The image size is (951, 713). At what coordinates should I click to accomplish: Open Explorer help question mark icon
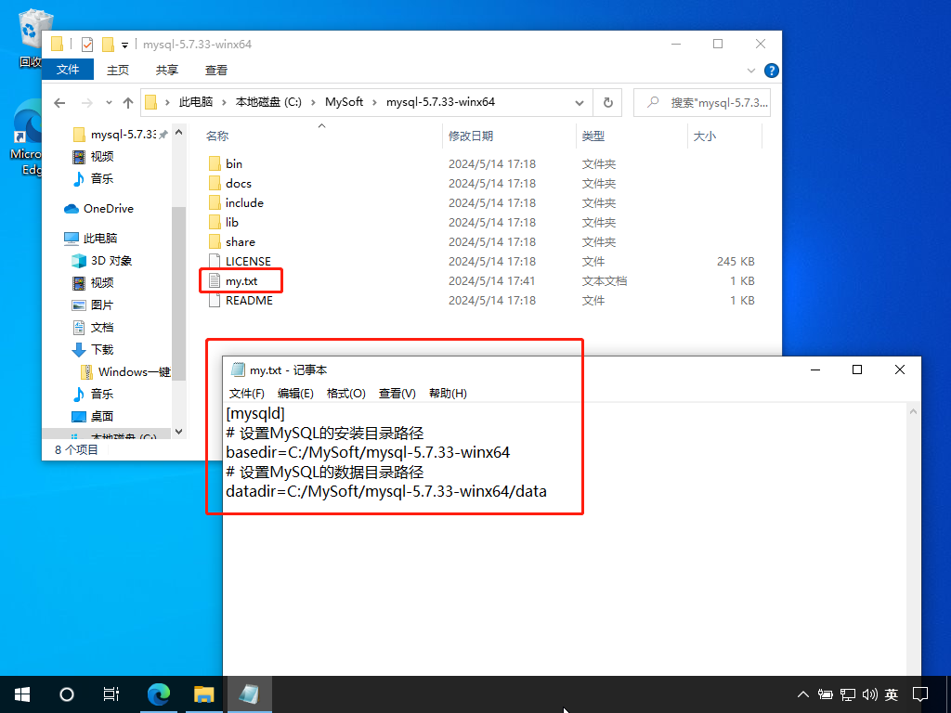771,71
